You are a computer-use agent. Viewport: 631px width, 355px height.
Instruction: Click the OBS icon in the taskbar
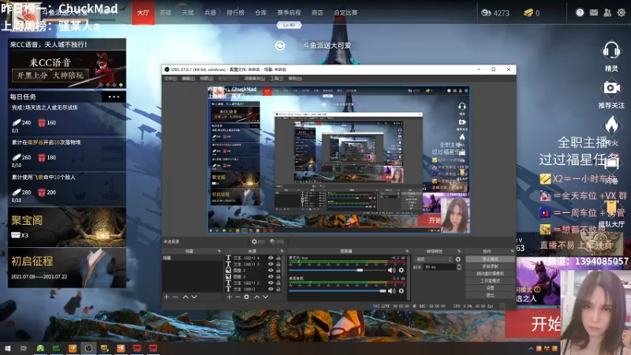point(88,348)
